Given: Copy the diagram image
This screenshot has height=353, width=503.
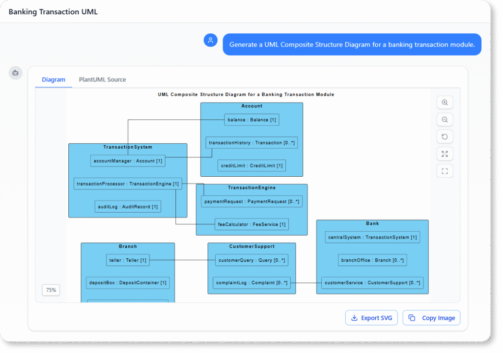Looking at the screenshot, I should [431, 318].
